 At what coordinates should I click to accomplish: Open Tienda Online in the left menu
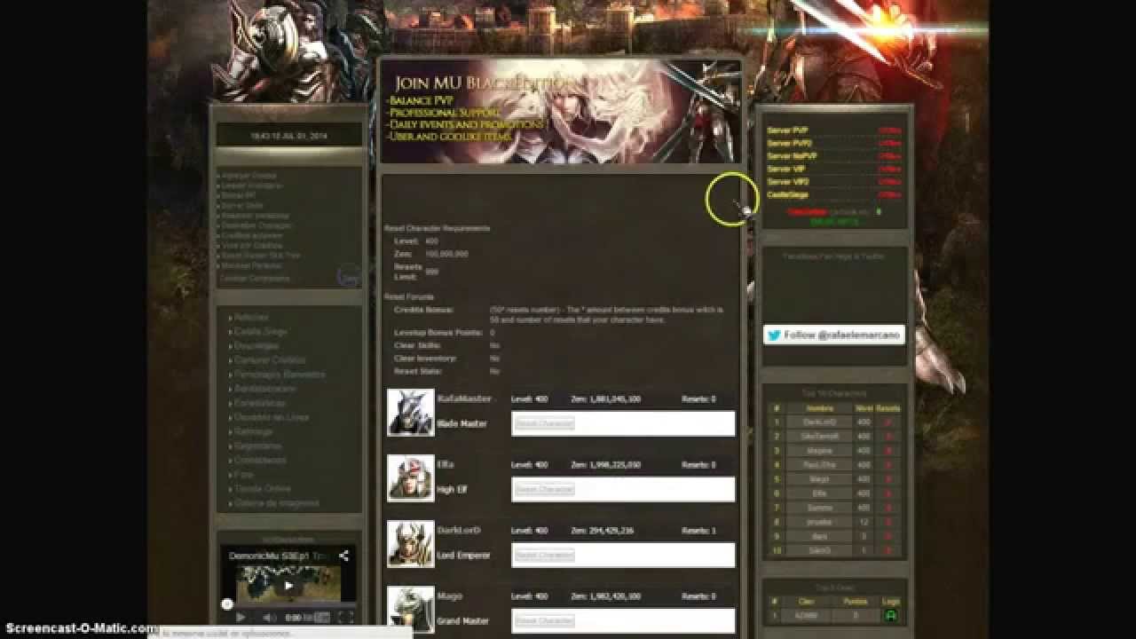263,489
